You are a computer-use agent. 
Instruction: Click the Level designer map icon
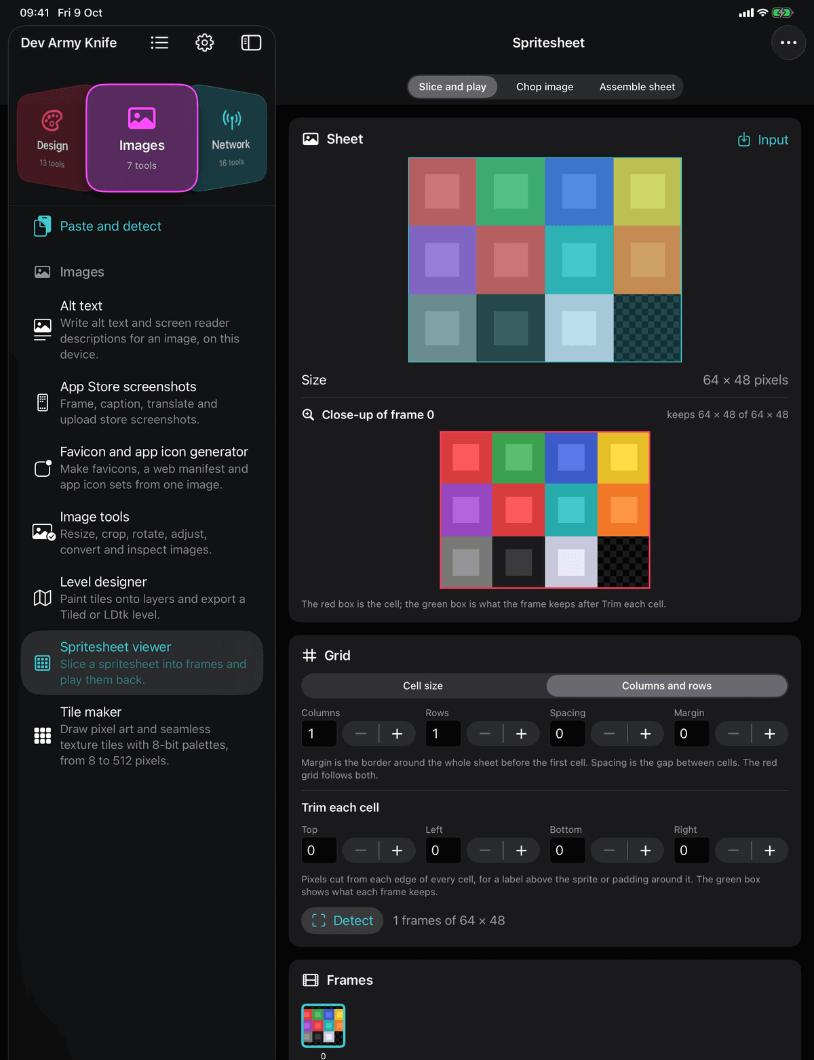42,597
